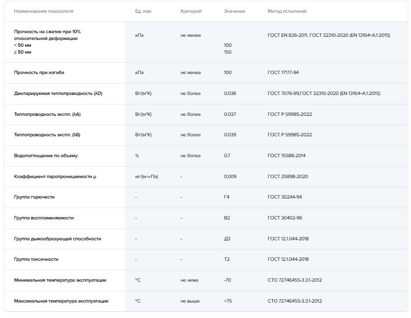This screenshot has height=318, width=411.
Task: Click the "Значение" column header
Action: click(x=235, y=11)
